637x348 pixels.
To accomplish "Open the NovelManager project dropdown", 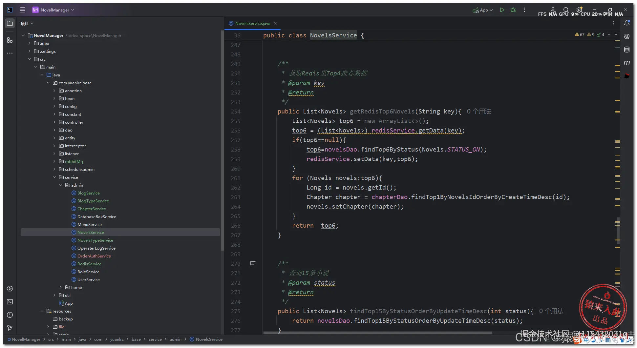I will (53, 10).
